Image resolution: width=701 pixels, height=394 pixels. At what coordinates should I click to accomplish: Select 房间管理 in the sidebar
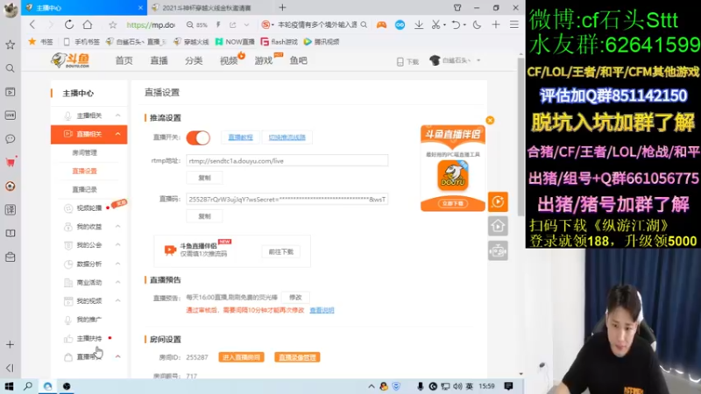84,152
